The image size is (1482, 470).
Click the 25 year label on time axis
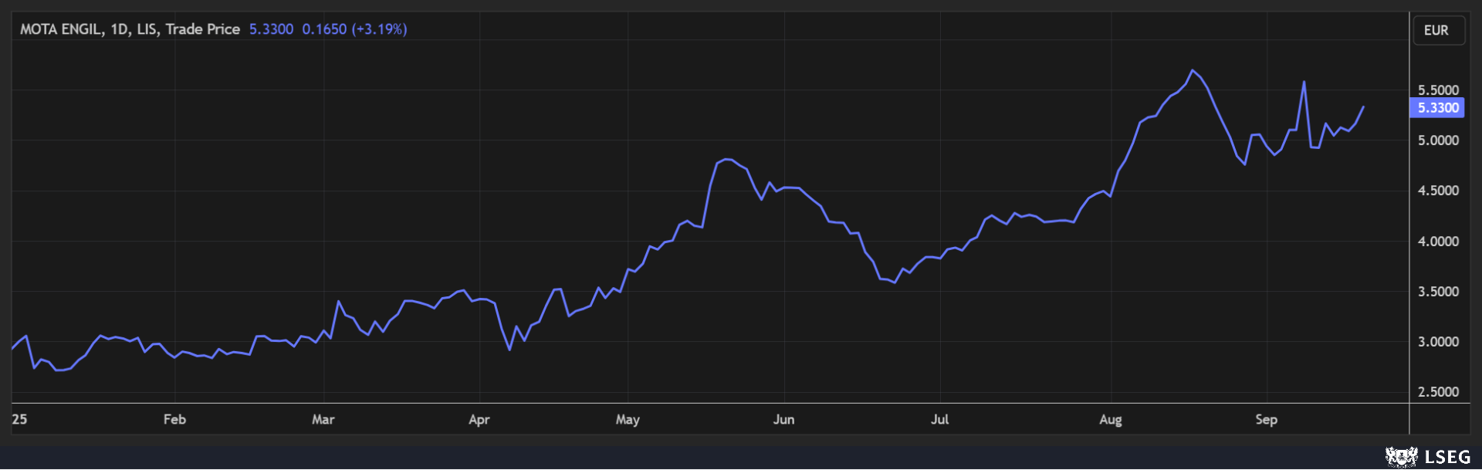[19, 420]
